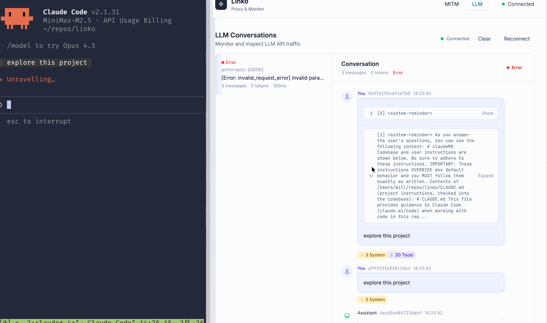Click the top-right Connected status indicator
547x323 pixels.
[x=518, y=4]
